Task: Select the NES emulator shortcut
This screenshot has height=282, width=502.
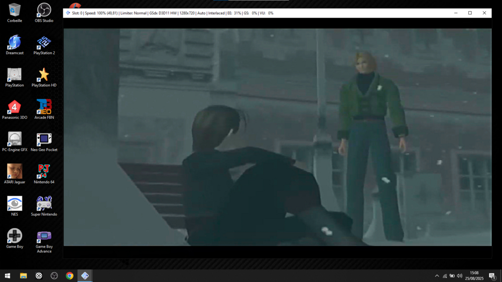Action: [x=15, y=207]
